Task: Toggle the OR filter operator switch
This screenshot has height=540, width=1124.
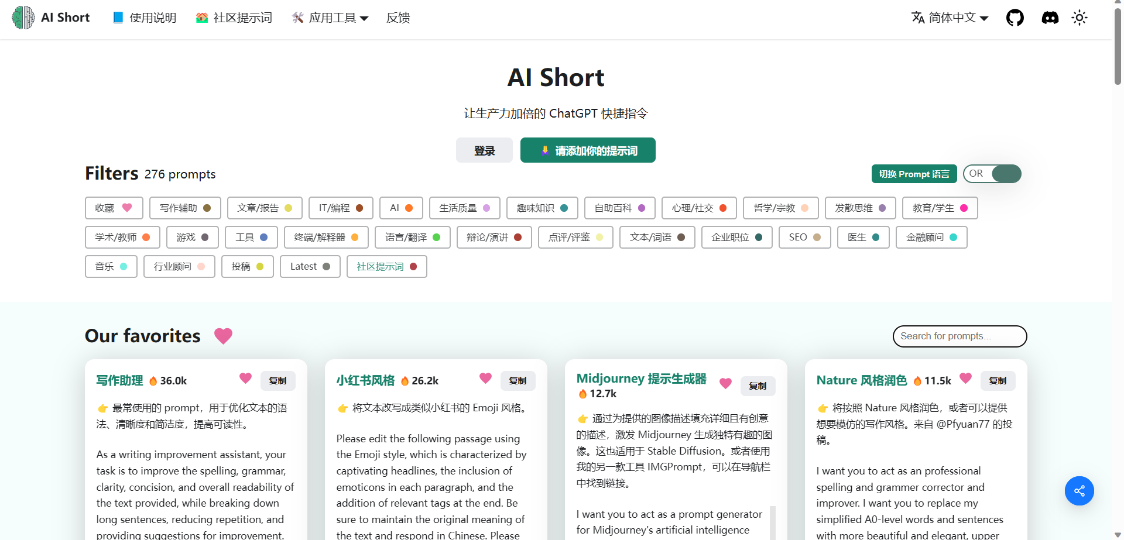Action: [992, 174]
